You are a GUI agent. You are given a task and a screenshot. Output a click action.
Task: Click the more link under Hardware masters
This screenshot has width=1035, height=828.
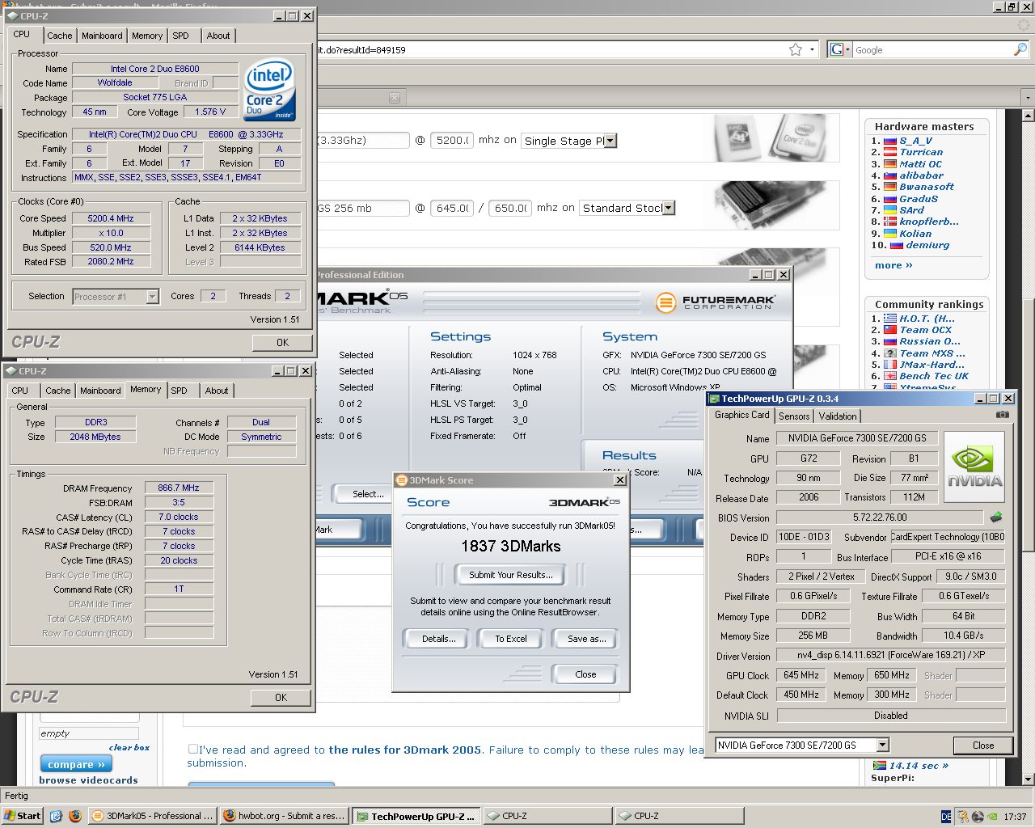point(893,265)
